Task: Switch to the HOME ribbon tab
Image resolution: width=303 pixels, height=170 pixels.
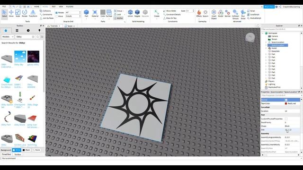Action: tap(36, 7)
